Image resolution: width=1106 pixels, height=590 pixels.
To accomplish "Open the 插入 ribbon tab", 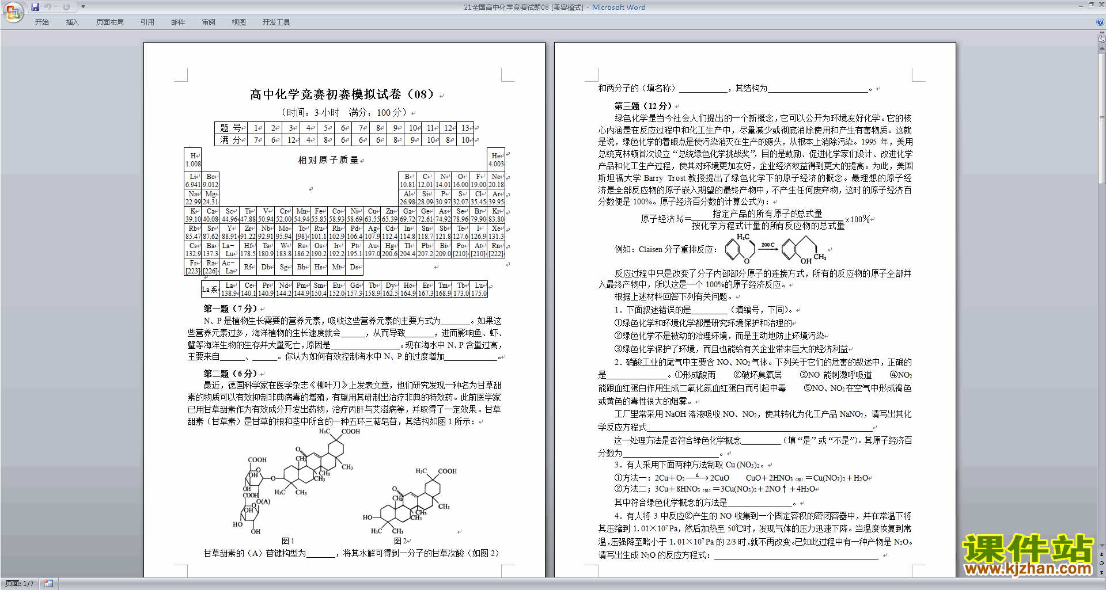I will tap(72, 22).
